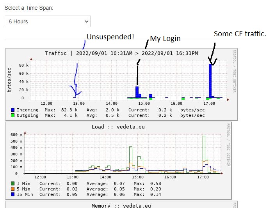The image size is (267, 208).
Task: Click the Some CF traffic annotation
Action: pyautogui.click(x=240, y=33)
